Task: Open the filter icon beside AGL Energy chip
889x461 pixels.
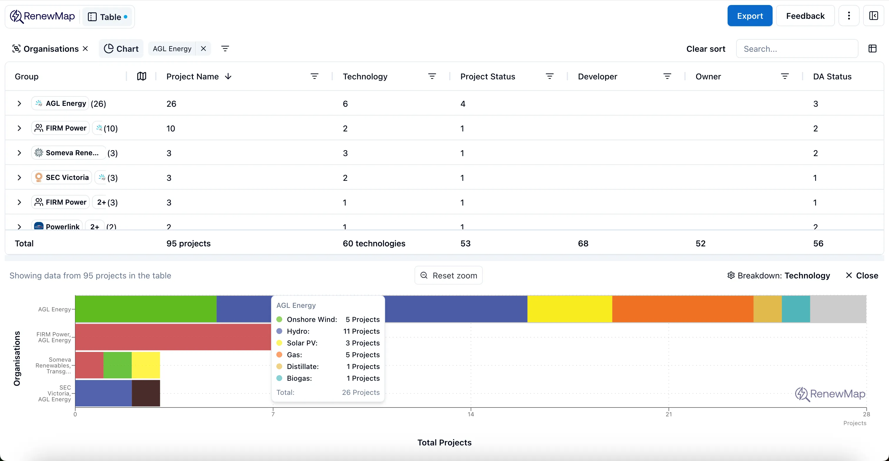Action: [225, 48]
